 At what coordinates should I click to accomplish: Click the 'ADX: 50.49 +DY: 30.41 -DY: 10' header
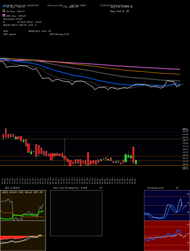22,192
